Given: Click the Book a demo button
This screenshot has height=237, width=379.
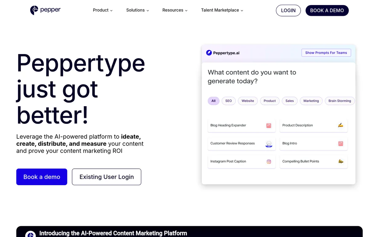Looking at the screenshot, I should tap(41, 177).
